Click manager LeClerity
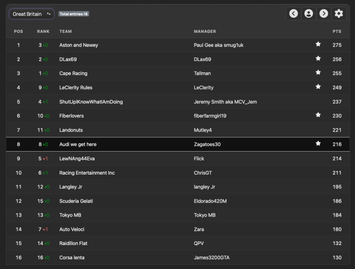Image resolution: width=355 pixels, height=269 pixels. coord(204,88)
